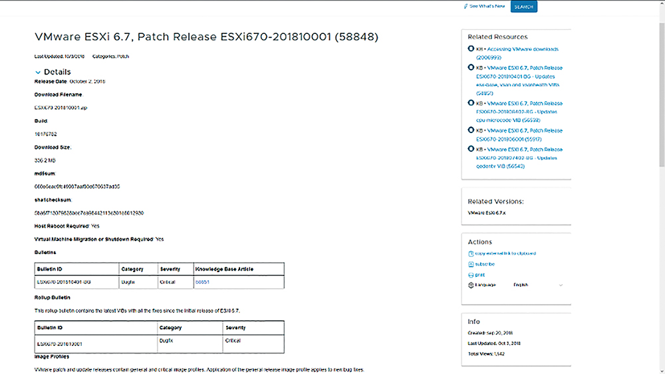Click the Created Sep 20, 2018 info line
Screen dimensions: 665x374
490,333
